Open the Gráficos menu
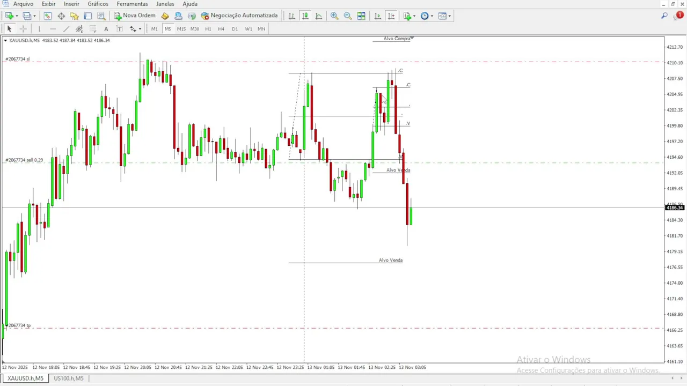687x386 pixels. tap(98, 4)
